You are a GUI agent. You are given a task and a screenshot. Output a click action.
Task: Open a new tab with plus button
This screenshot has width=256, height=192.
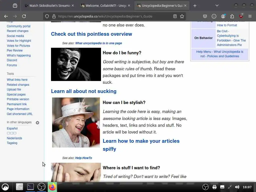tap(195, 6)
